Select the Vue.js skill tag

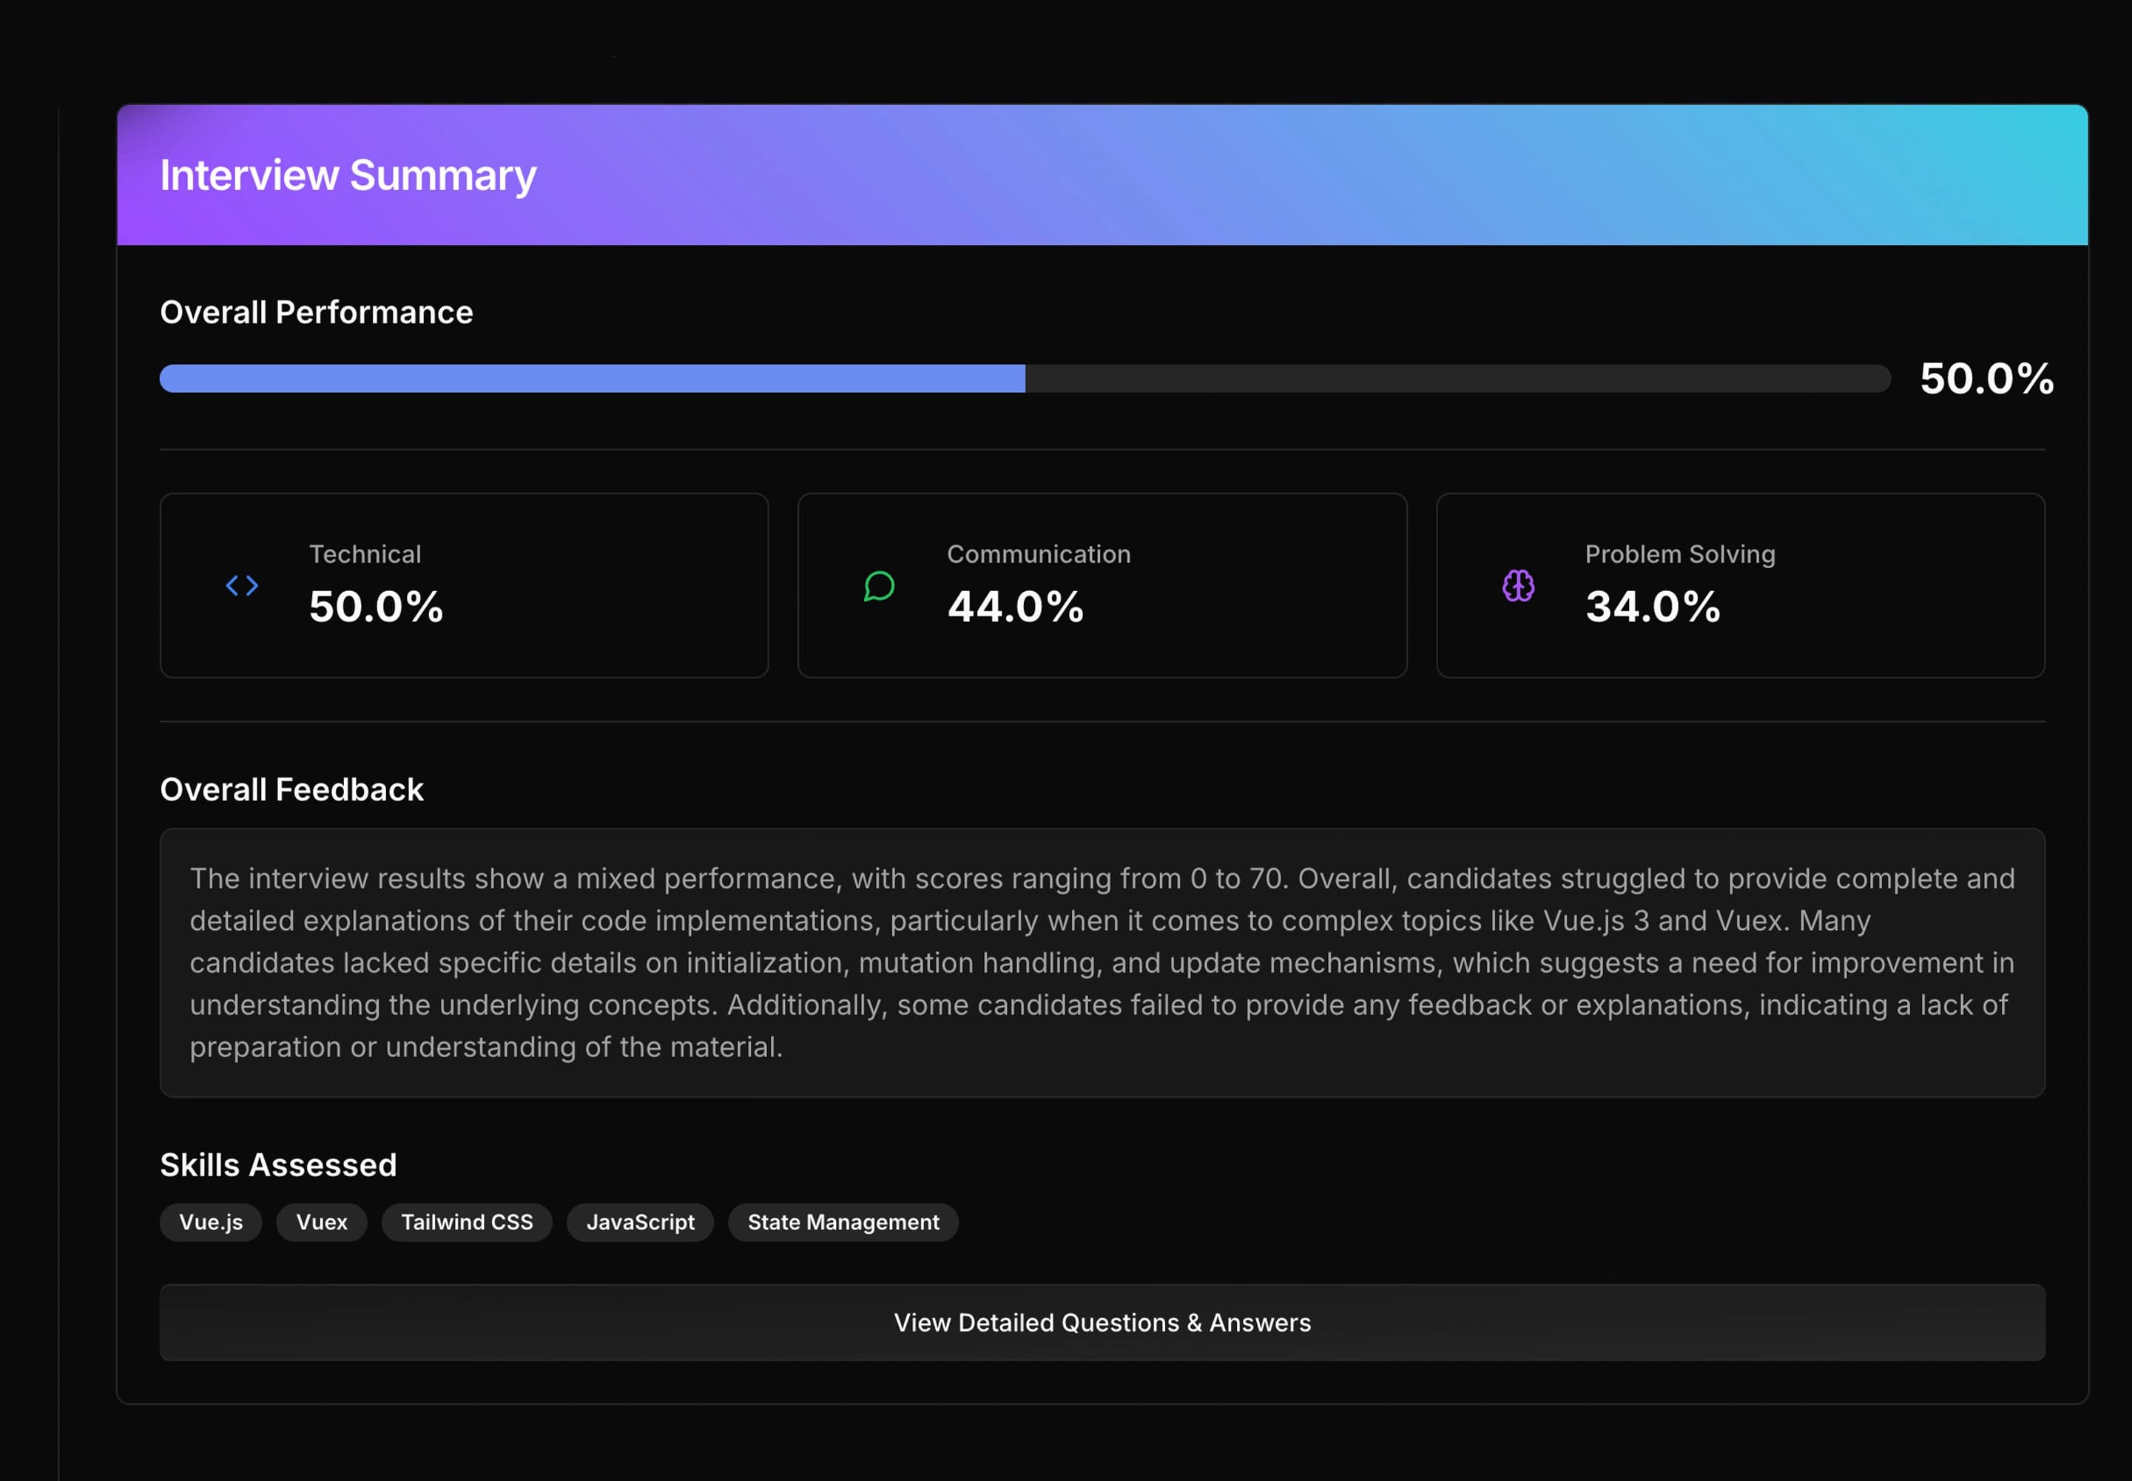click(x=211, y=1222)
